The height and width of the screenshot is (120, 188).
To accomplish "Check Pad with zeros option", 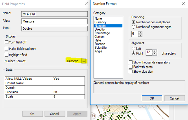I will click(x=131, y=67).
